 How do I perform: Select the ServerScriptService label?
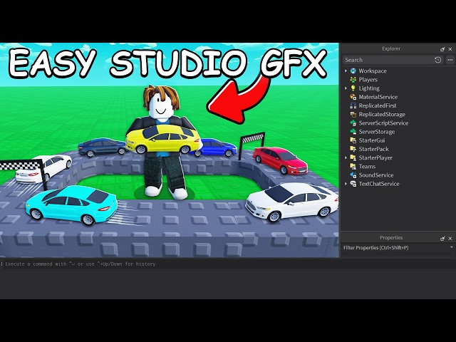(383, 123)
